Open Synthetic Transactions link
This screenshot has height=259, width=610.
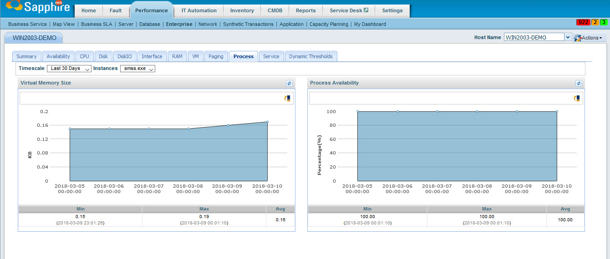(x=248, y=24)
